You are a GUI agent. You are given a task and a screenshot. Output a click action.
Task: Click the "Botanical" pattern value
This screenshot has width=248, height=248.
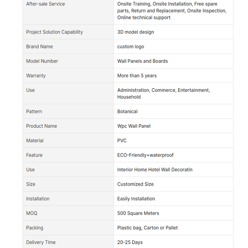pos(127,111)
